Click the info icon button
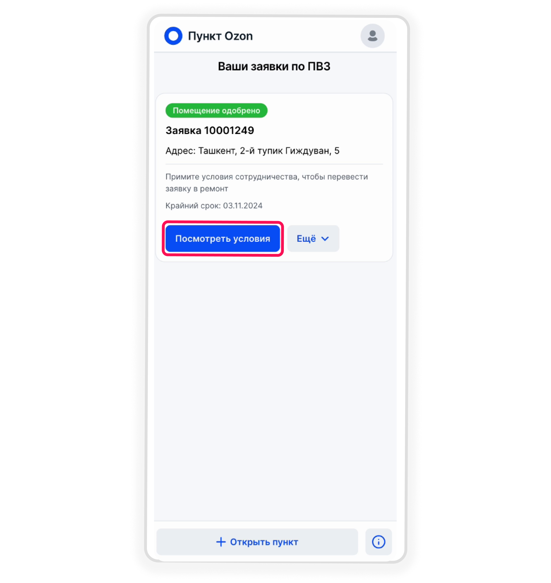This screenshot has height=583, width=551. point(378,541)
